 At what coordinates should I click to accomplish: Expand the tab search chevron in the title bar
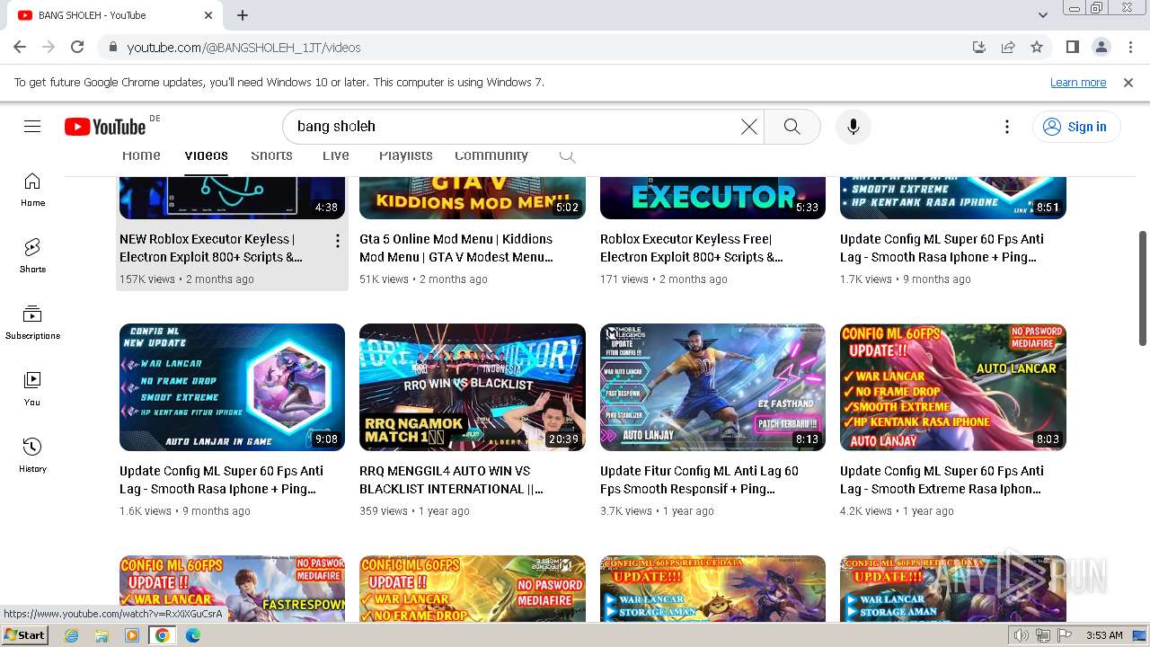click(1043, 15)
